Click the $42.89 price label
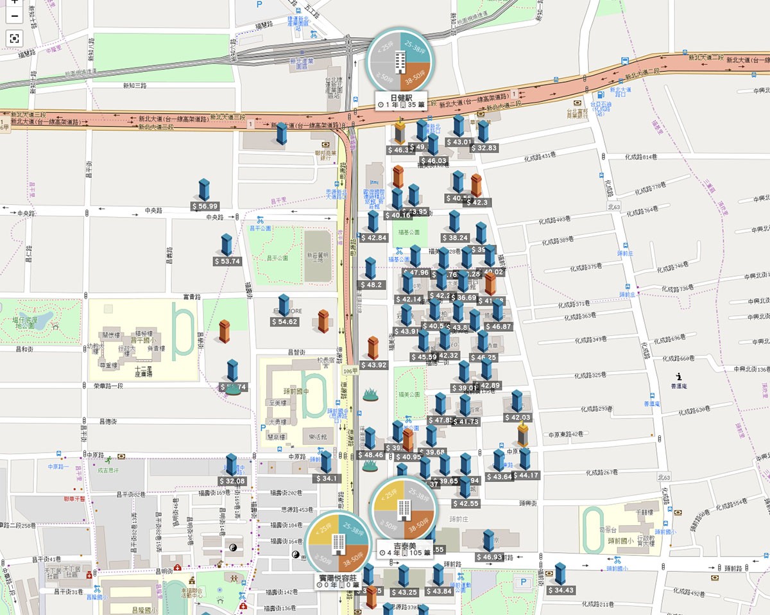770x615 pixels. click(x=487, y=386)
